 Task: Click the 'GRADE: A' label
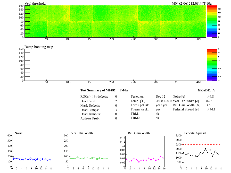pyautogui.click(x=206, y=90)
